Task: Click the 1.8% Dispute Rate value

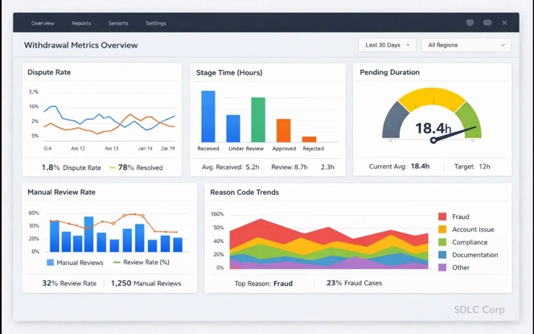Action: tap(72, 167)
